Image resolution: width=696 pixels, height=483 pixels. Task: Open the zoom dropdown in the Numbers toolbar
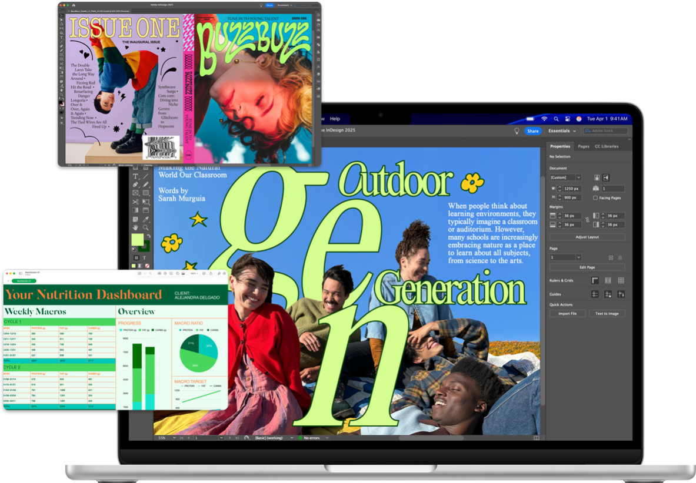coord(194,273)
